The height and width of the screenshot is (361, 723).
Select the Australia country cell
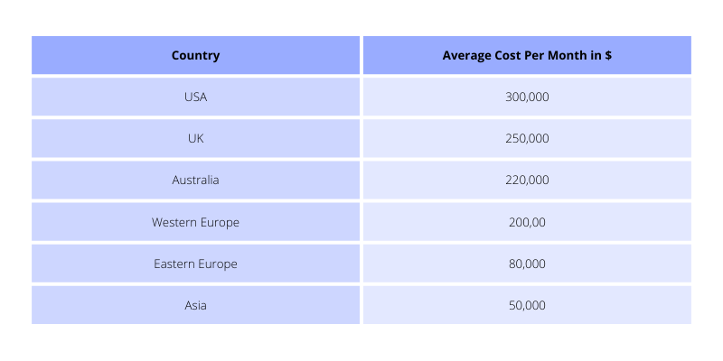[195, 180]
